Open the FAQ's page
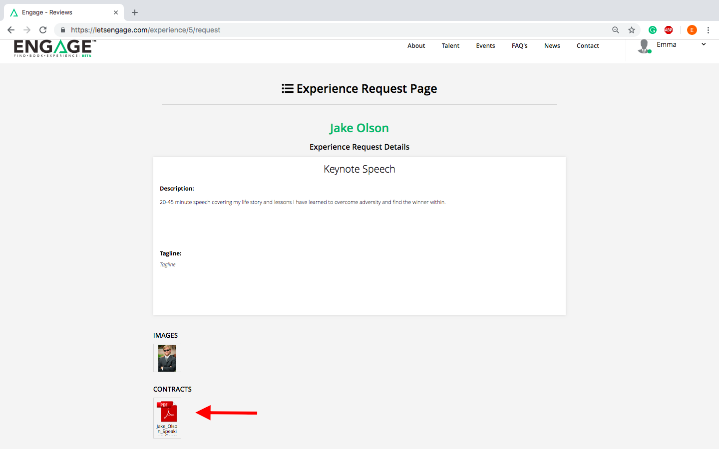 519,46
